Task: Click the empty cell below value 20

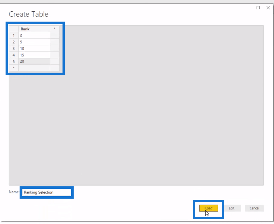Action: pos(34,68)
